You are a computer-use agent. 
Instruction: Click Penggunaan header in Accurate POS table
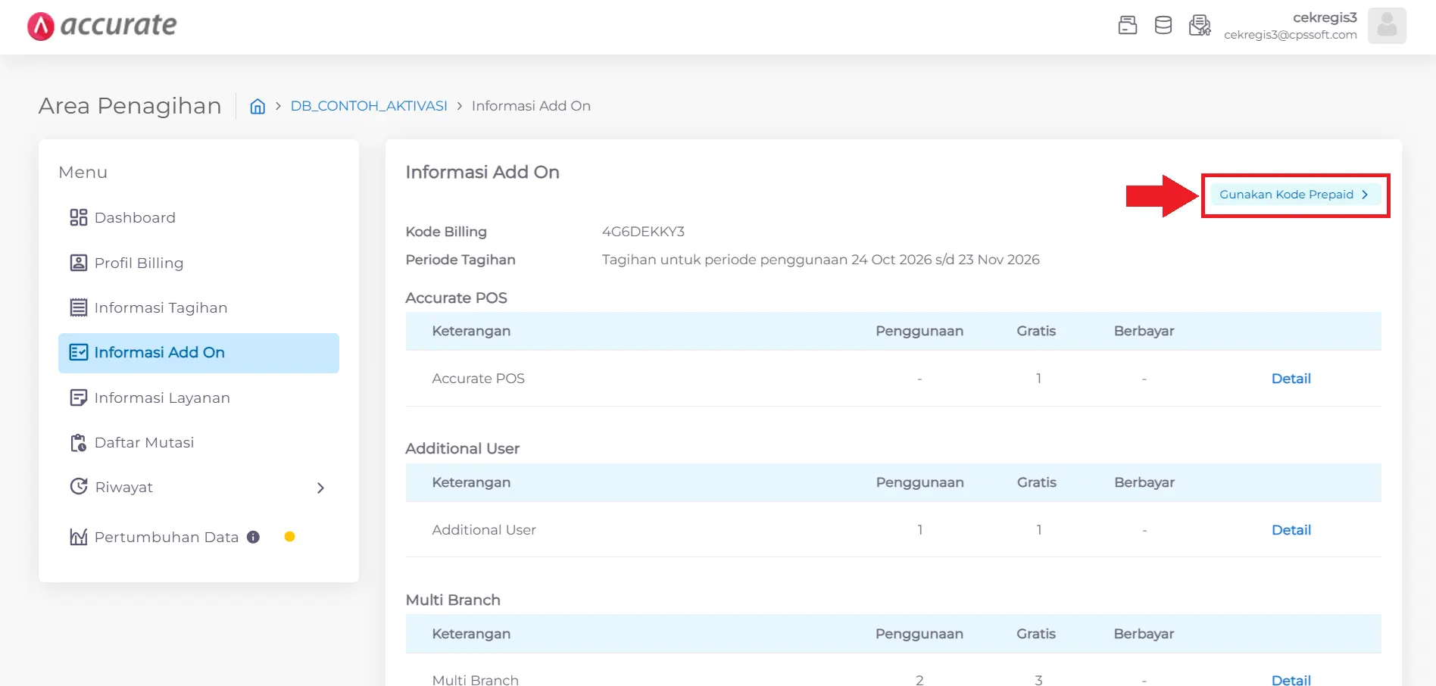[x=919, y=331]
